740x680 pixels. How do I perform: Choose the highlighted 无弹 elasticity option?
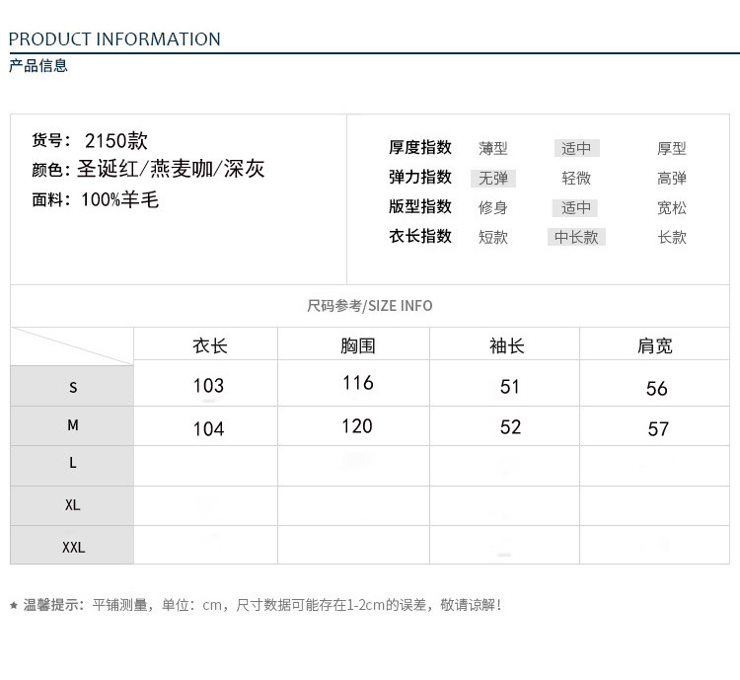[492, 179]
